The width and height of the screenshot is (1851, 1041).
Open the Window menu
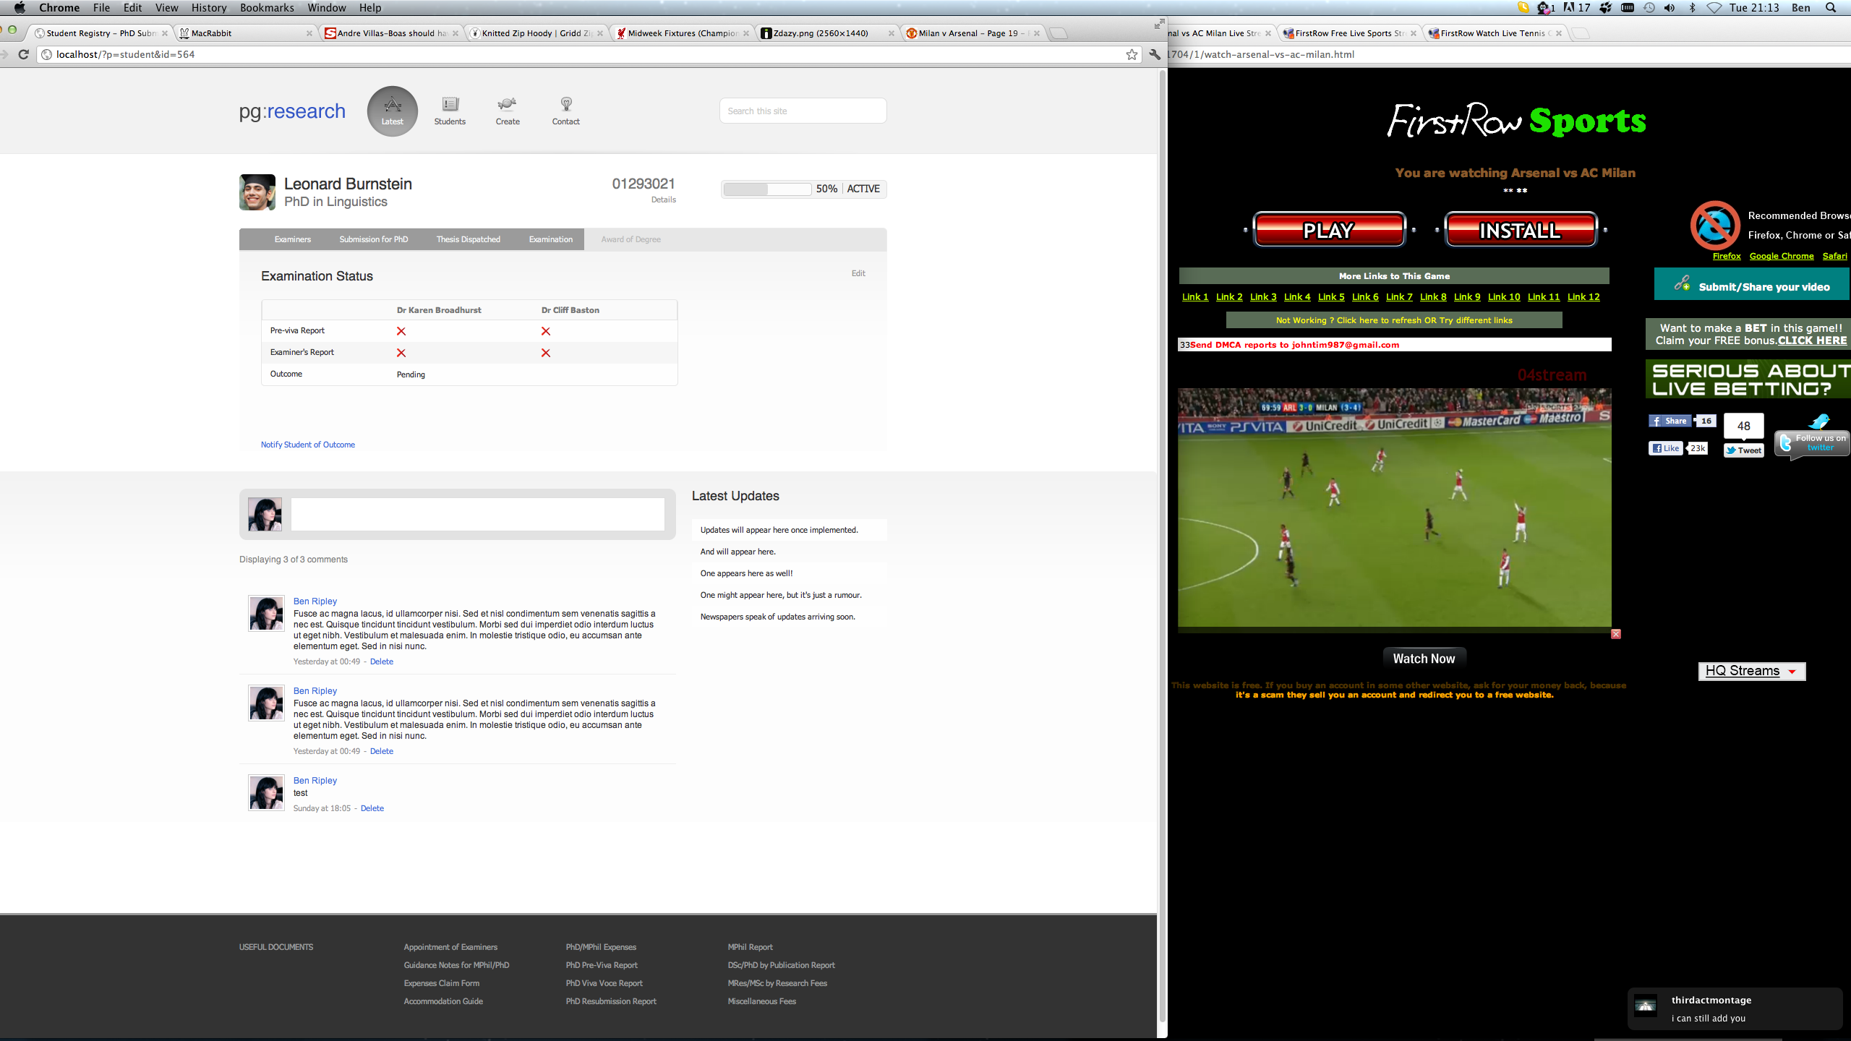click(x=327, y=8)
